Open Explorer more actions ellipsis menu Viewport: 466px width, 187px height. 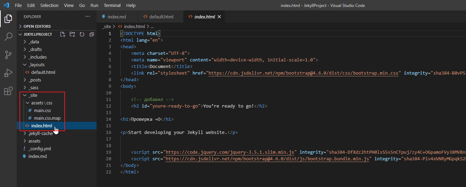(x=87, y=17)
